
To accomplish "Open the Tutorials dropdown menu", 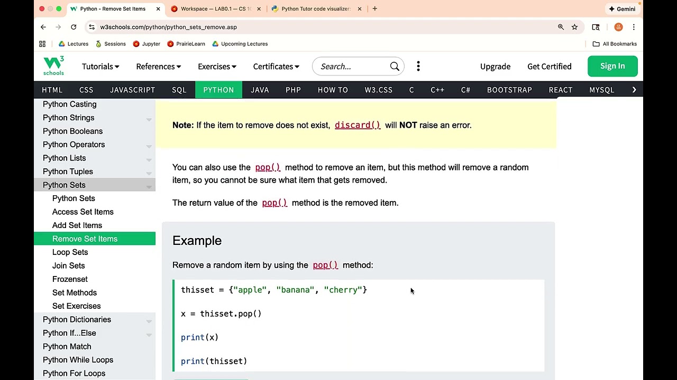I will [100, 66].
